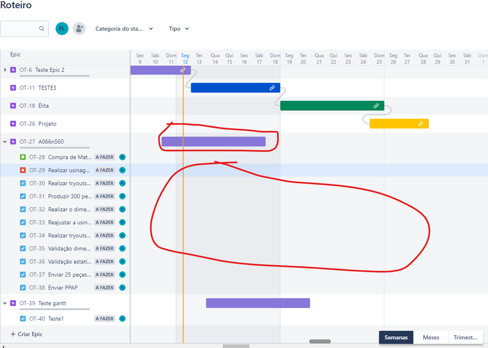Toggle the FL avatar assignee filter
488x348 pixels.
62,28
